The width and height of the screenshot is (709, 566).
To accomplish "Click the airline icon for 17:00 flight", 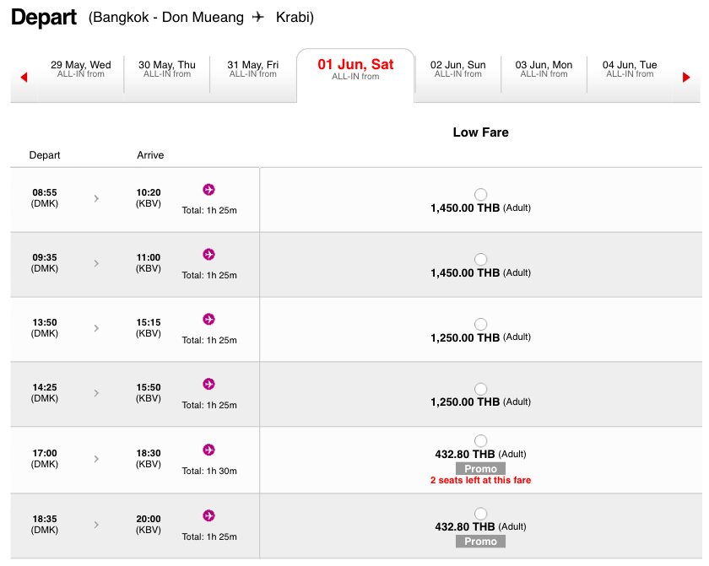I will point(208,450).
